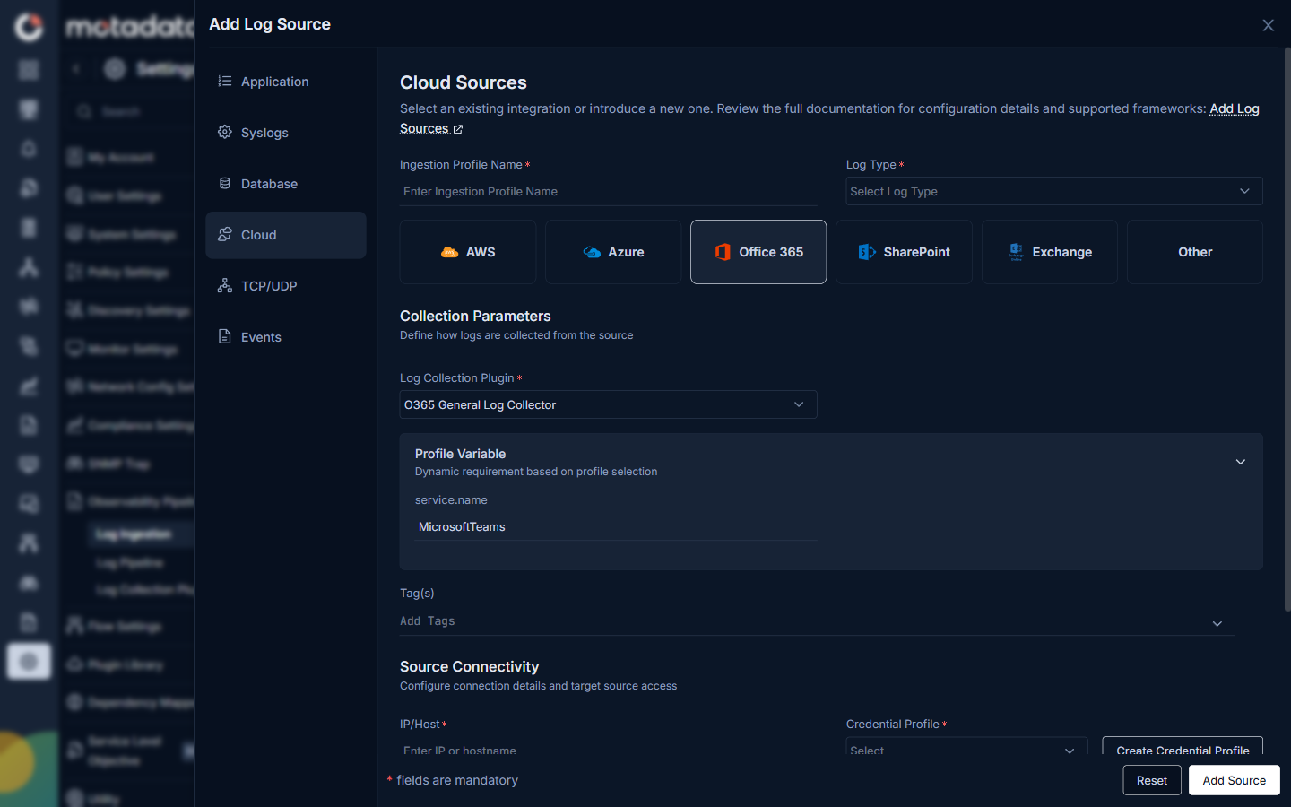Open the Add Tags dropdown

817,621
